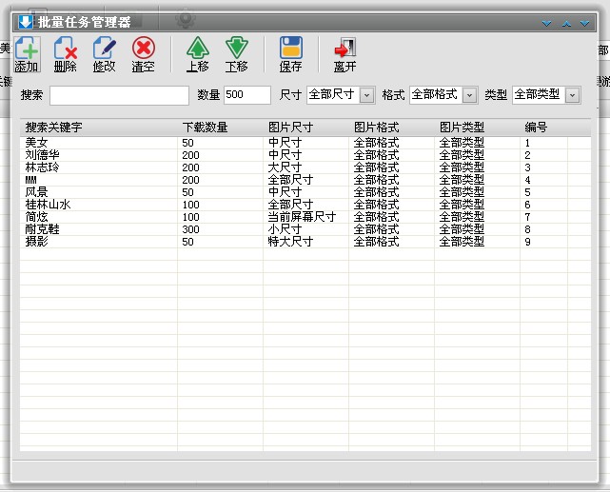Click 大尺寸 cell in 林志玲 row
610x492 pixels.
click(x=285, y=167)
